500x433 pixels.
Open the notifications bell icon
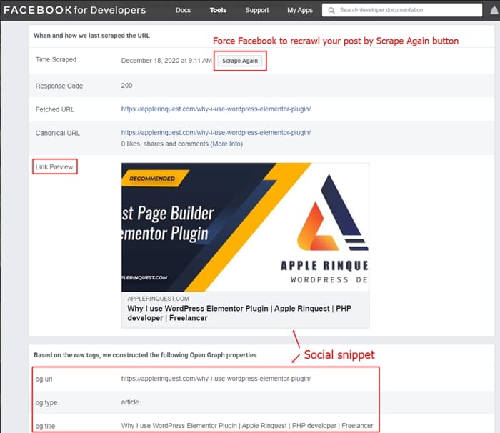(494, 11)
